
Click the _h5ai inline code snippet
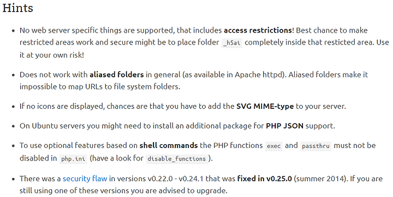point(232,43)
